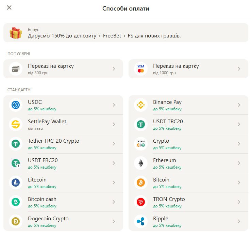This screenshot has width=251, height=236.
Task: Click the Visa Mastercard logo icon
Action: [140, 69]
